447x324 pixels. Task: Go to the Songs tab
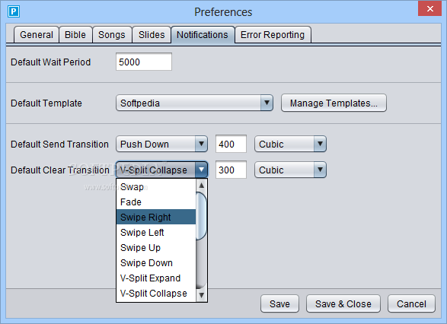(x=112, y=35)
